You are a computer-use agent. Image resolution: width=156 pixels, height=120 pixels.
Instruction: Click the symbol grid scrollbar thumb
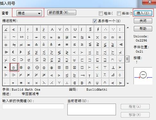pos(128,59)
